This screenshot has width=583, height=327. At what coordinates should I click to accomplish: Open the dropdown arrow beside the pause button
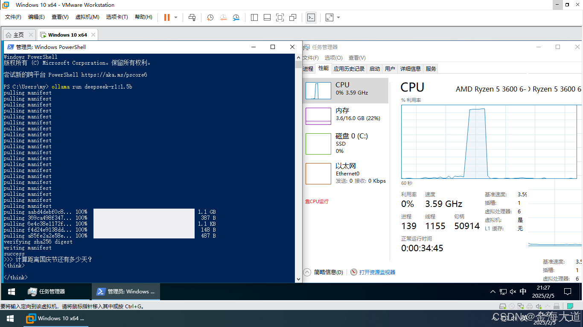point(175,17)
